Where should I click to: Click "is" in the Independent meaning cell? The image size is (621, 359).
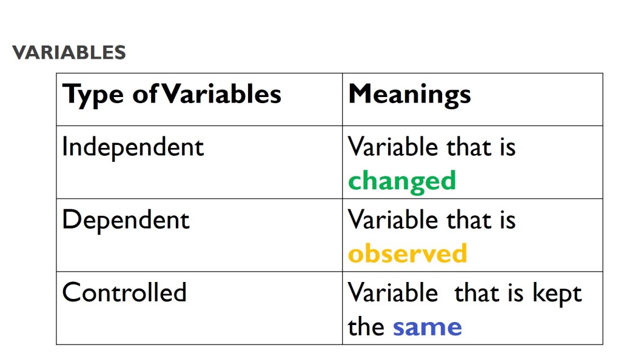(x=508, y=147)
